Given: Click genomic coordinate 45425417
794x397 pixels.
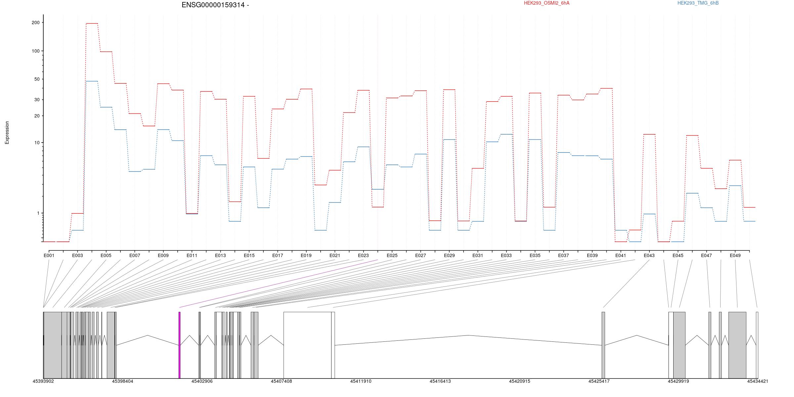Looking at the screenshot, I should [599, 381].
